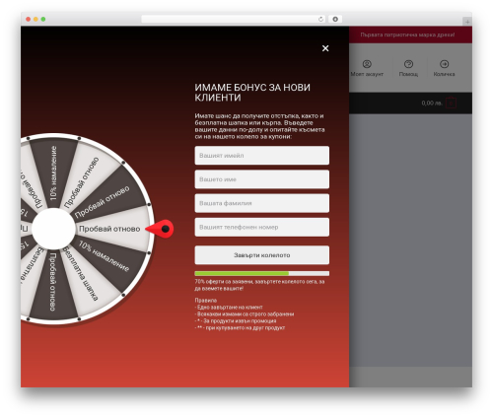Click the green macOS zoom button
This screenshot has height=417, width=493.
(x=43, y=19)
